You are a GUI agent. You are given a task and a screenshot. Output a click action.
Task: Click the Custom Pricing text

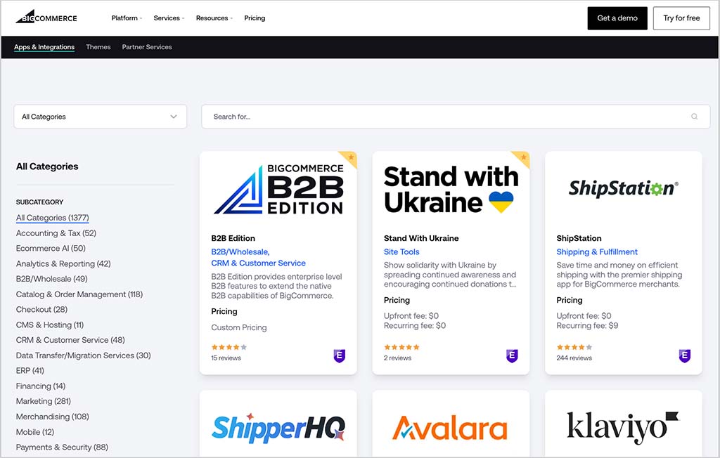pos(239,327)
